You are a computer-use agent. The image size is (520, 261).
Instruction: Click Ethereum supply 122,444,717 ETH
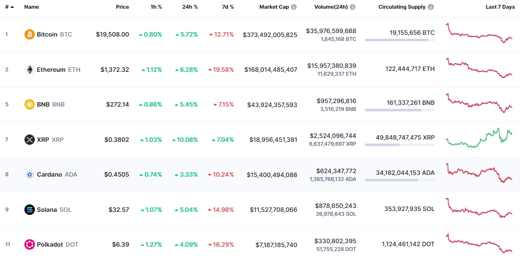(410, 69)
